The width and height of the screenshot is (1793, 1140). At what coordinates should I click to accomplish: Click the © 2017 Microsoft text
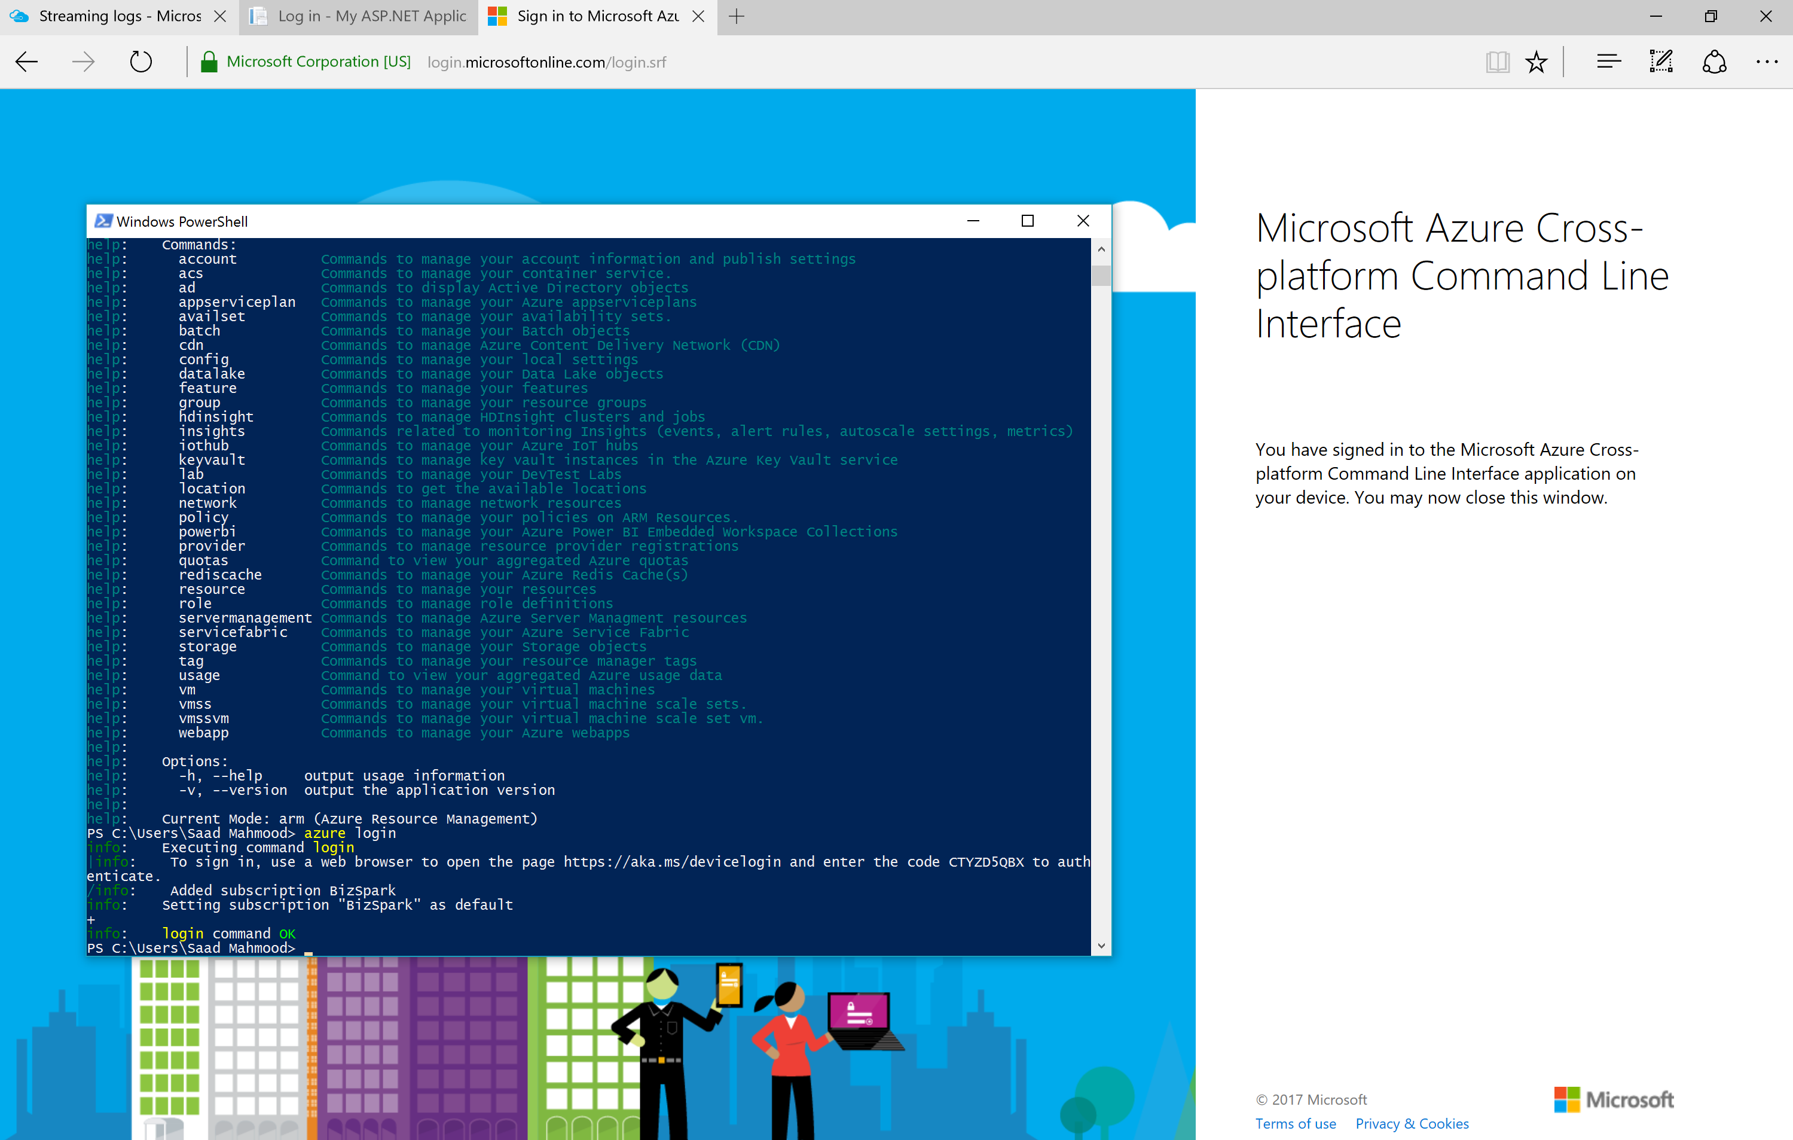click(x=1311, y=1100)
